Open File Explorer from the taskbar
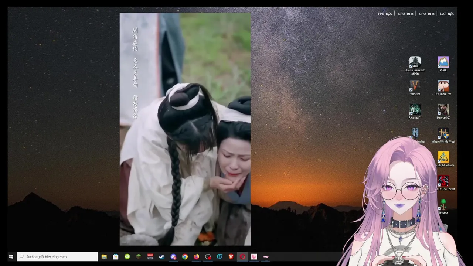 104,257
